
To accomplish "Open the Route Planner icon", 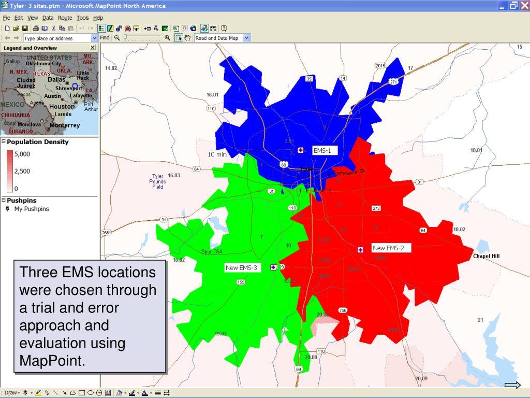I will (x=110, y=29).
